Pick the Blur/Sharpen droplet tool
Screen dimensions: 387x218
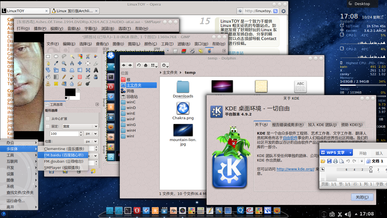pos(72,84)
